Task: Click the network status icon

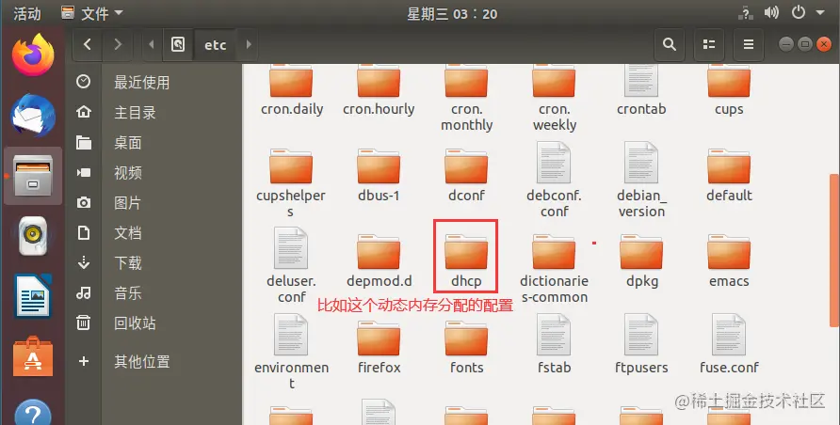Action: [745, 13]
